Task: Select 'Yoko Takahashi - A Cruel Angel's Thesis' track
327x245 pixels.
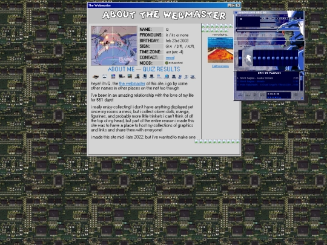Action: (268, 85)
